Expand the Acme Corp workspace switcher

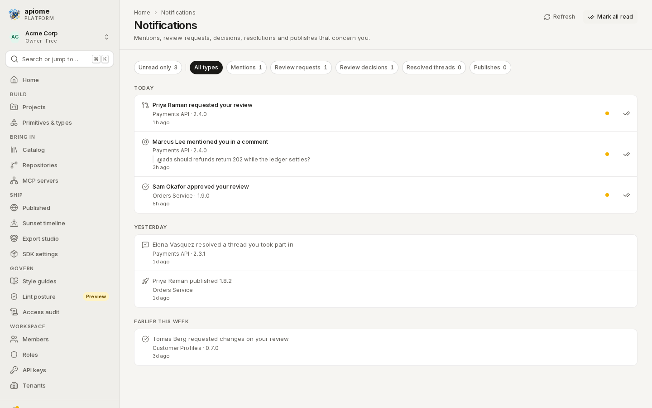[60, 37]
